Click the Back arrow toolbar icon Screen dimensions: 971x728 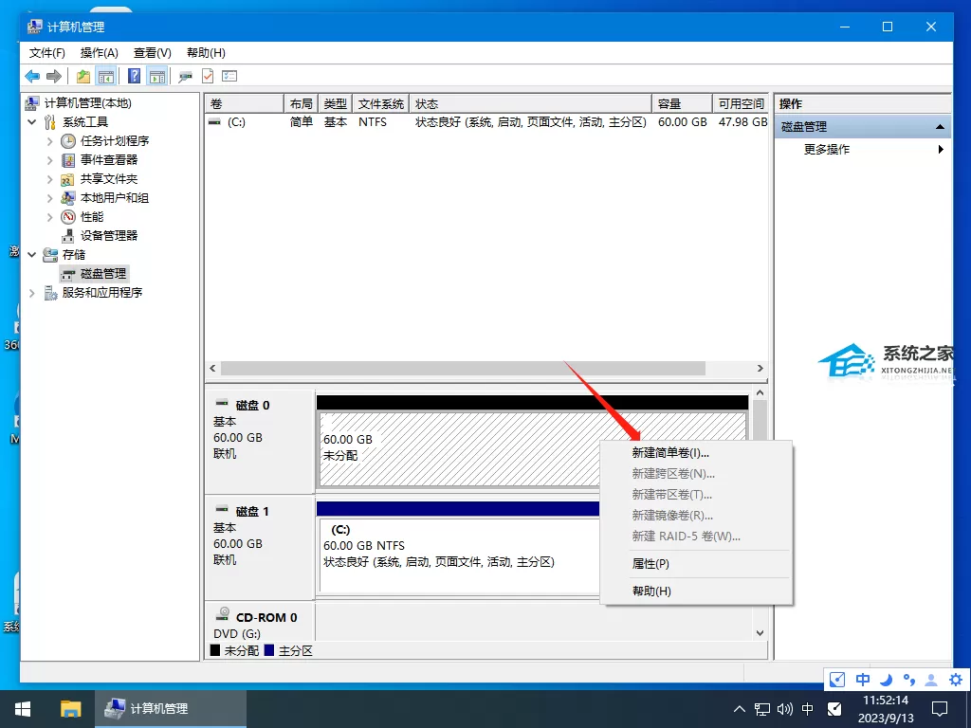pos(32,76)
